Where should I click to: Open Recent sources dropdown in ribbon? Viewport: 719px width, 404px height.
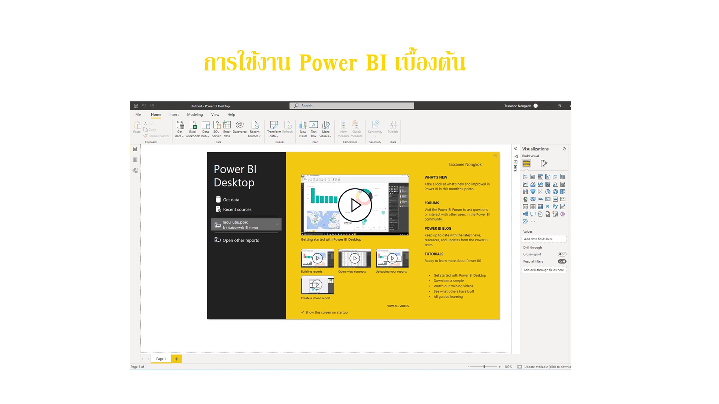[x=254, y=129]
